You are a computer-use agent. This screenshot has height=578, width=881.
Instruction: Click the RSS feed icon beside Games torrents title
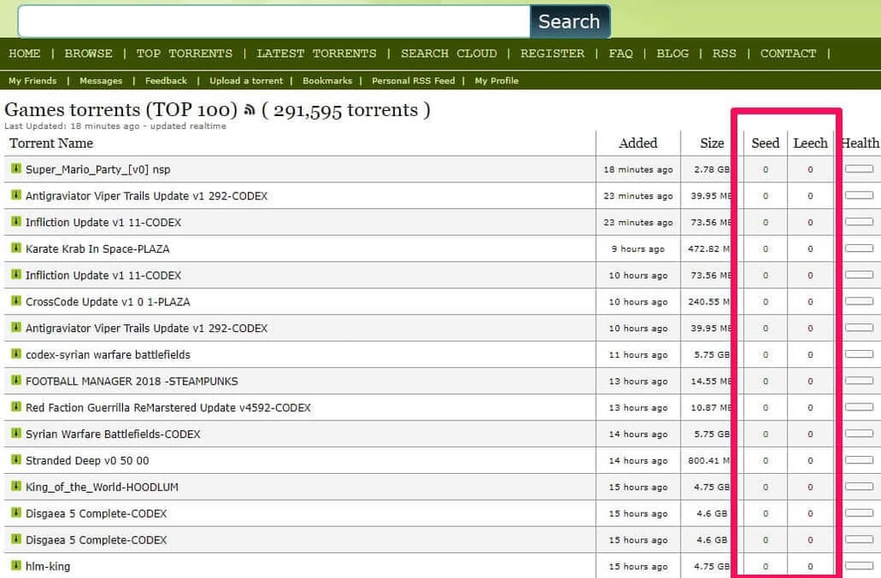point(250,110)
